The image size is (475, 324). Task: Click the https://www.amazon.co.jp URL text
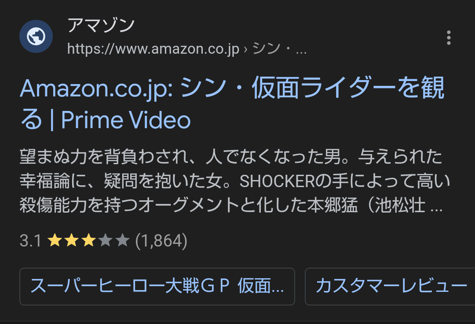153,49
